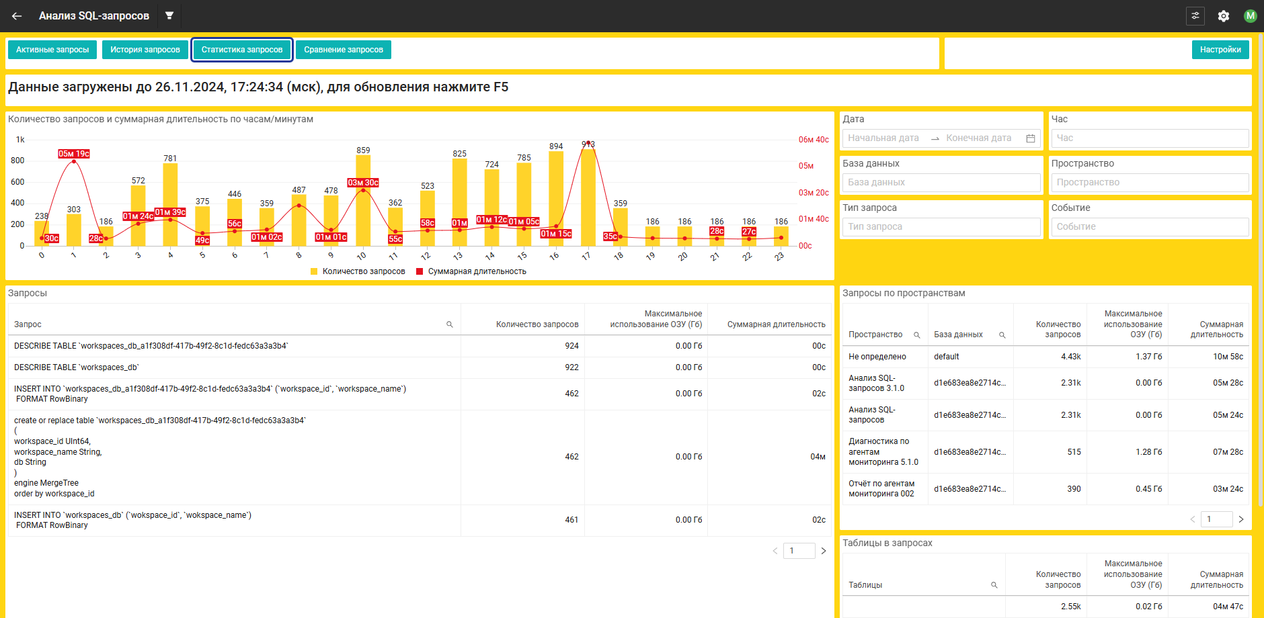Select Статистика запросов tab
The image size is (1264, 618).
tap(242, 50)
